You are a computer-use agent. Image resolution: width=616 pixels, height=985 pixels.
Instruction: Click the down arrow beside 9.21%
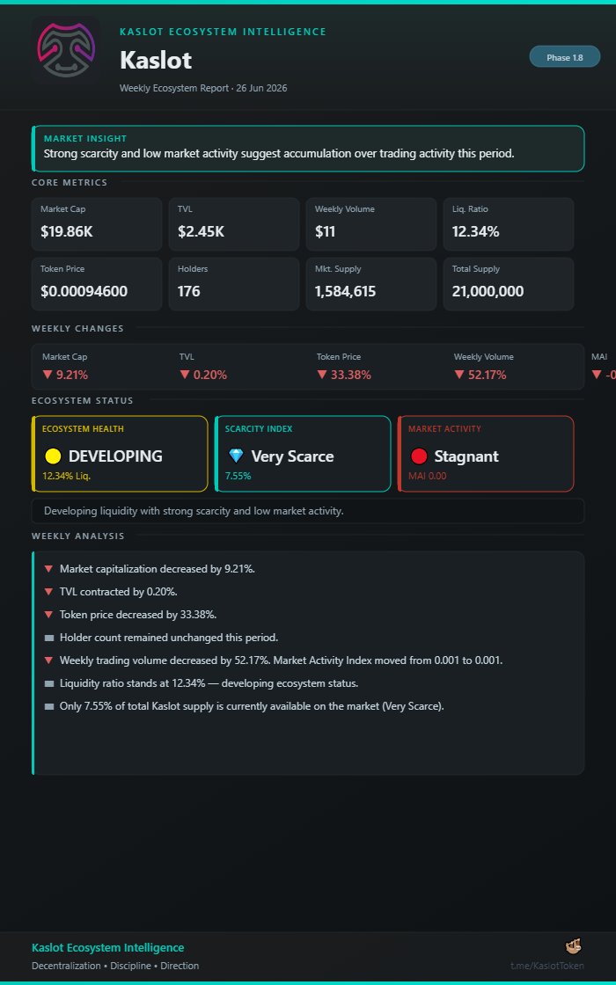pos(48,375)
